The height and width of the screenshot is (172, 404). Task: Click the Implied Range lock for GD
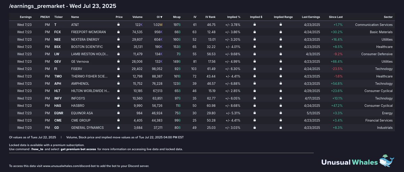pos(281,127)
